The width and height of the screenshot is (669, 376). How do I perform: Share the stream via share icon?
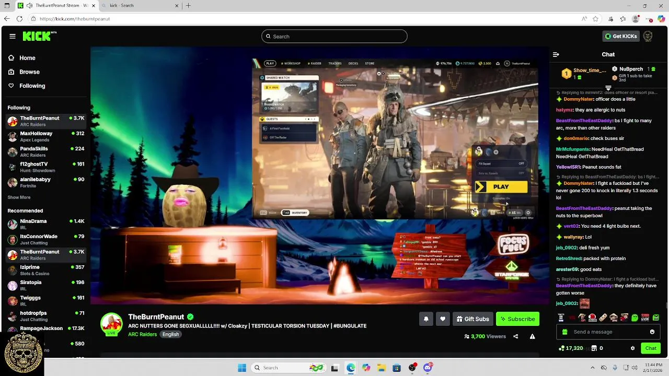coord(516,336)
